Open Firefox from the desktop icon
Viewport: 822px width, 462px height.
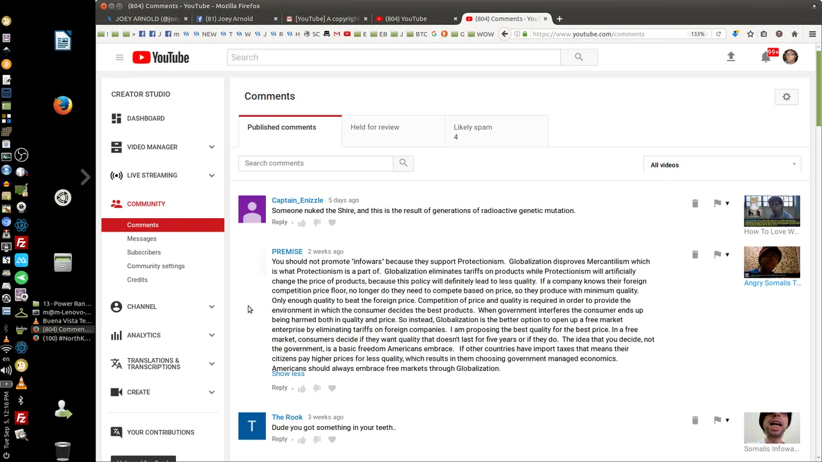pyautogui.click(x=63, y=105)
